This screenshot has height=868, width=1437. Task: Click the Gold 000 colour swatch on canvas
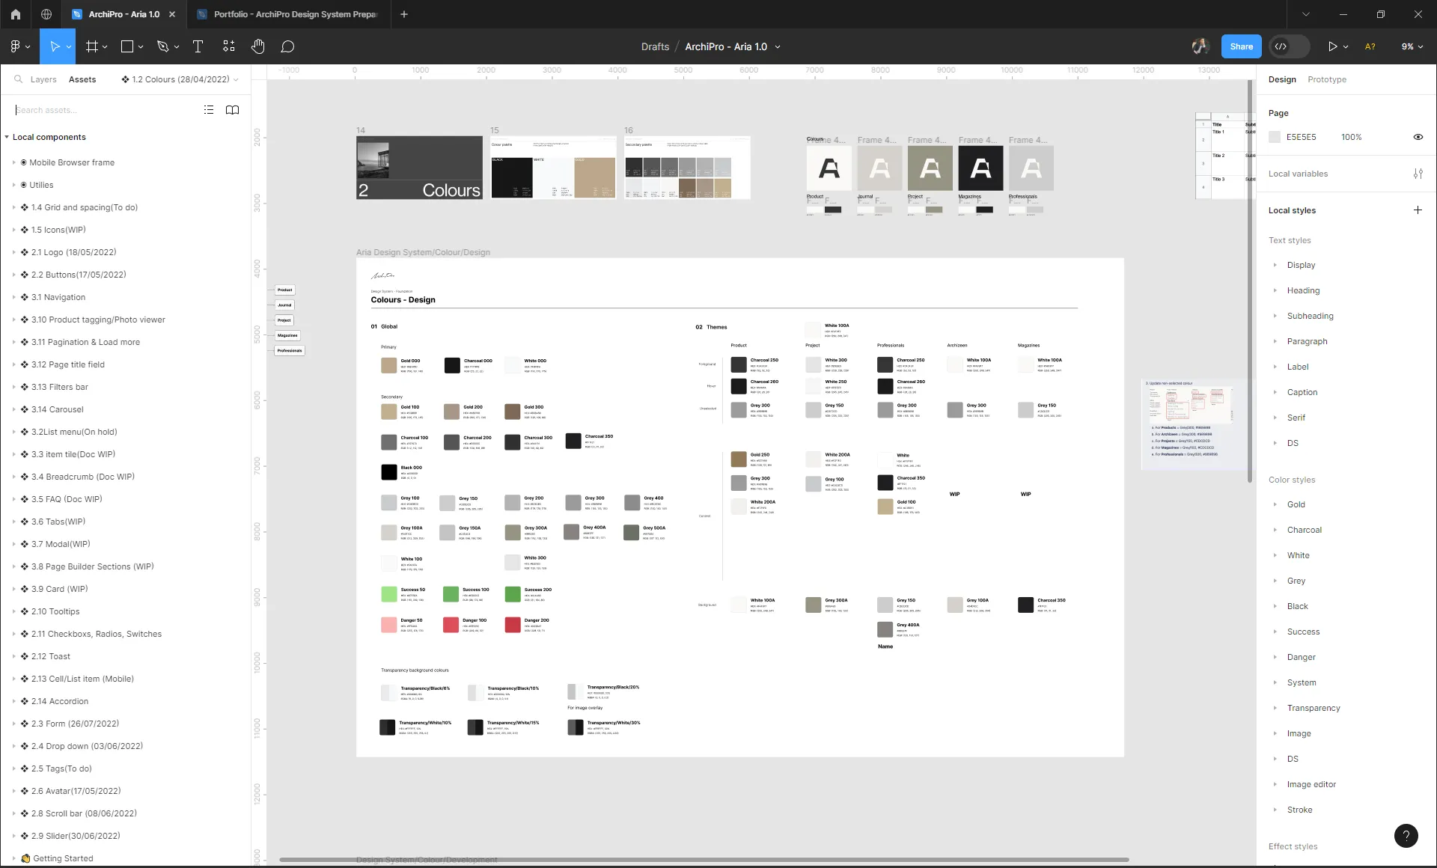pyautogui.click(x=388, y=365)
